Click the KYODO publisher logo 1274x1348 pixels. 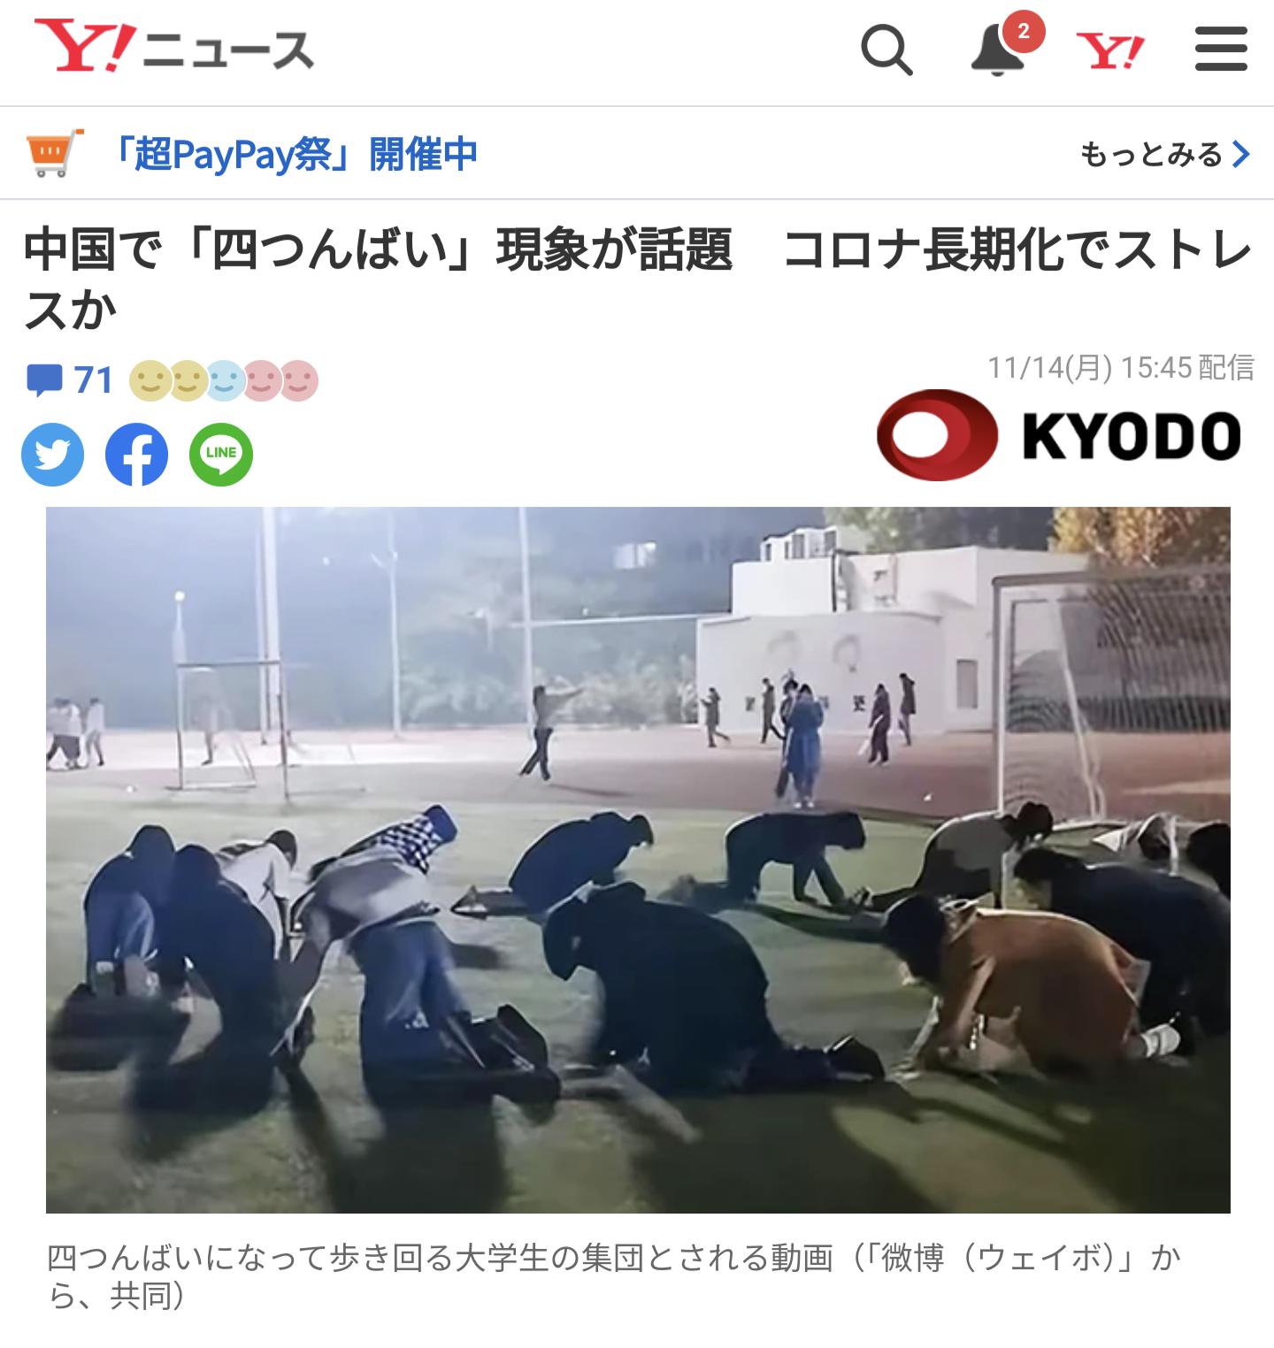click(x=1060, y=435)
